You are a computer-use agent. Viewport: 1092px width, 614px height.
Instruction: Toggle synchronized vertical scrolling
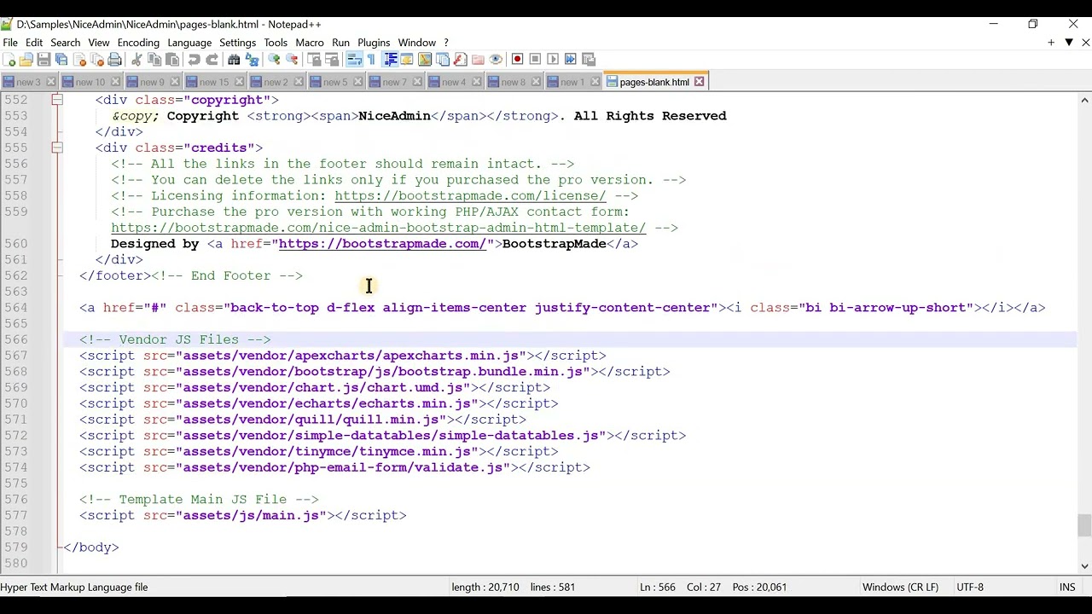coord(314,59)
